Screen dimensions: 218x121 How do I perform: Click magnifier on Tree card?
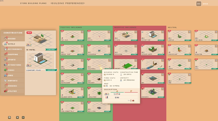tap(189, 75)
